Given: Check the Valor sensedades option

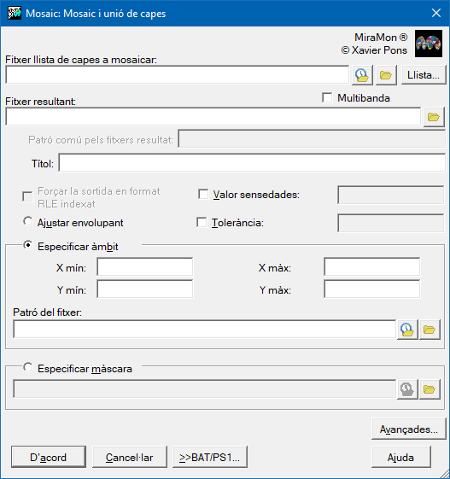Looking at the screenshot, I should (203, 195).
